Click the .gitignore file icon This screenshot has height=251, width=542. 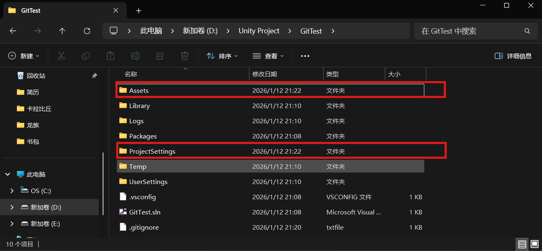(123, 227)
